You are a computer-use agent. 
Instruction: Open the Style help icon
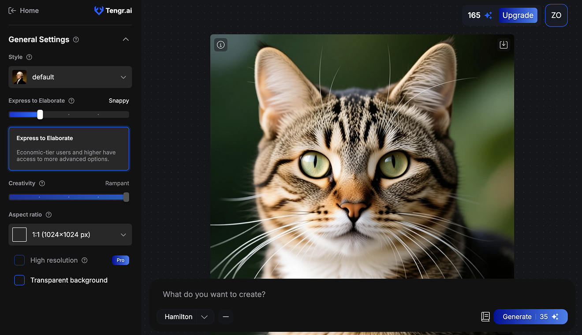coord(29,57)
